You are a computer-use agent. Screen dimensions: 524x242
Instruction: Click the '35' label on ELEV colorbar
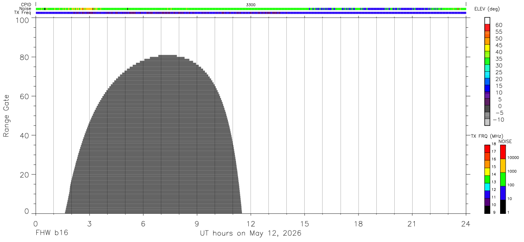click(499, 59)
